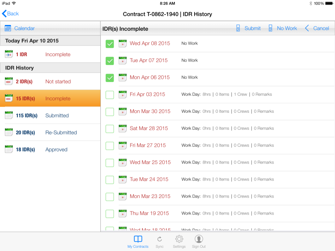Uncheck the Wed Apr 08 2015 checkbox
The height and width of the screenshot is (251, 335).
click(x=110, y=44)
